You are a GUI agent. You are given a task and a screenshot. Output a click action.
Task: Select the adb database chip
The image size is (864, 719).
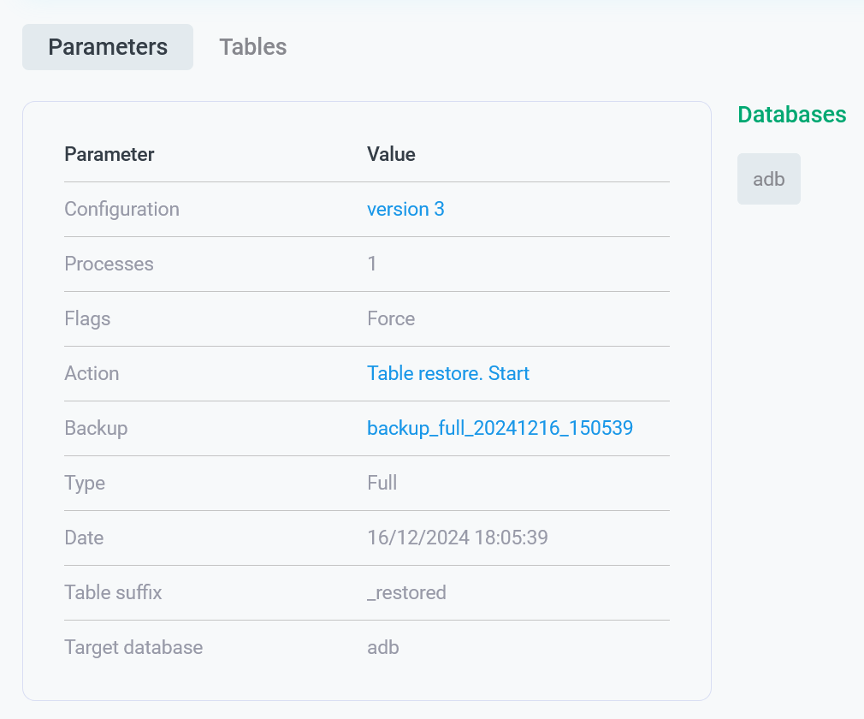click(769, 179)
